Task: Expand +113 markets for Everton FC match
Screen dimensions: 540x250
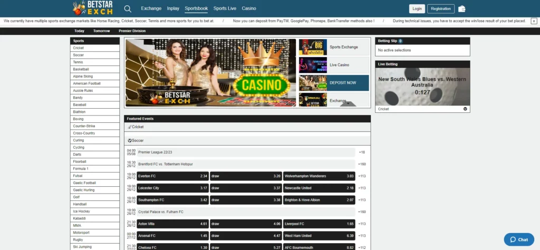Action: click(x=362, y=176)
